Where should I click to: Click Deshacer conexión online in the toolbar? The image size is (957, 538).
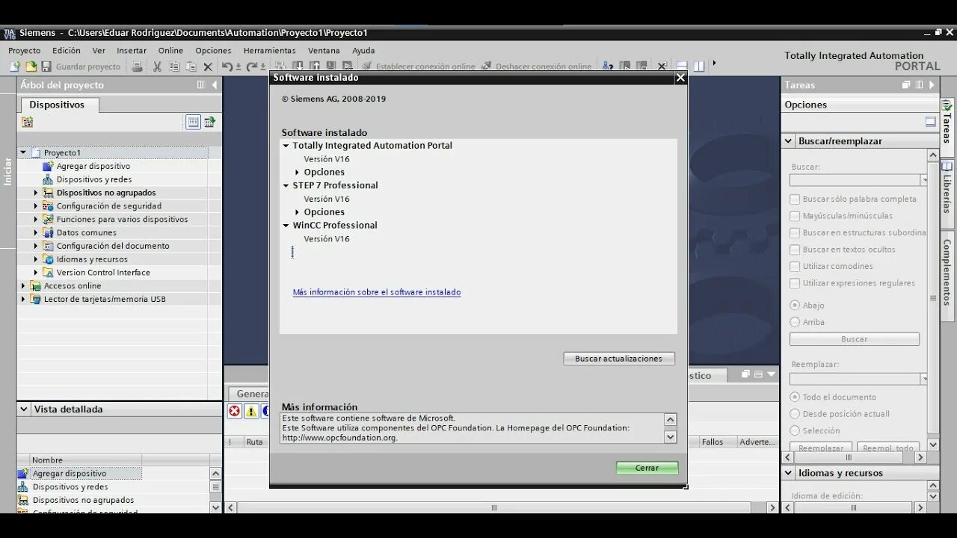537,67
